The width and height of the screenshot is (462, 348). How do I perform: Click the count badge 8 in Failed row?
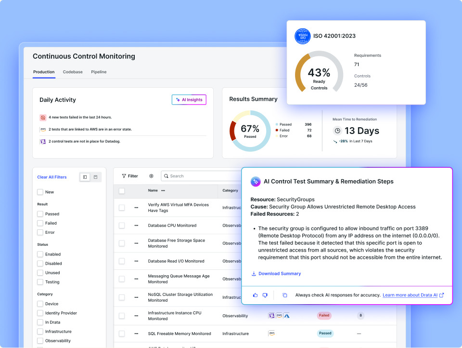click(360, 315)
